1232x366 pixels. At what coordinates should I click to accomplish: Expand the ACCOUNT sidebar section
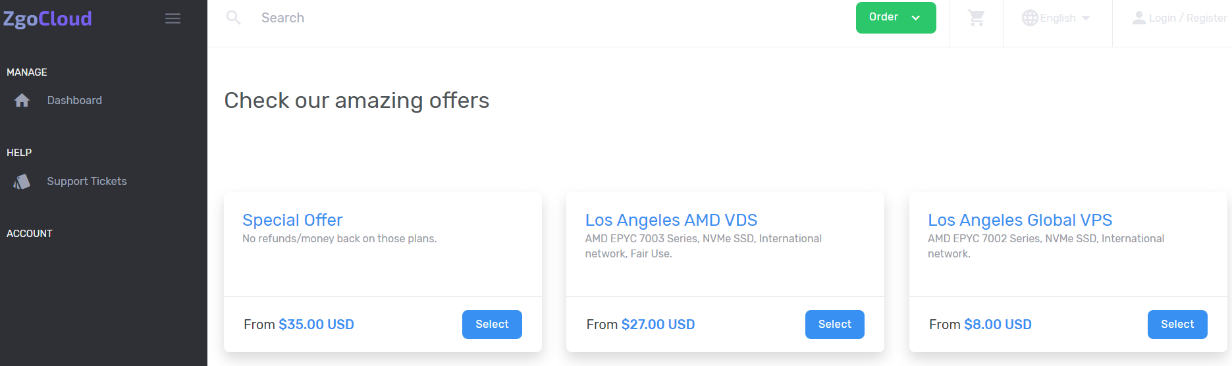pyautogui.click(x=30, y=234)
